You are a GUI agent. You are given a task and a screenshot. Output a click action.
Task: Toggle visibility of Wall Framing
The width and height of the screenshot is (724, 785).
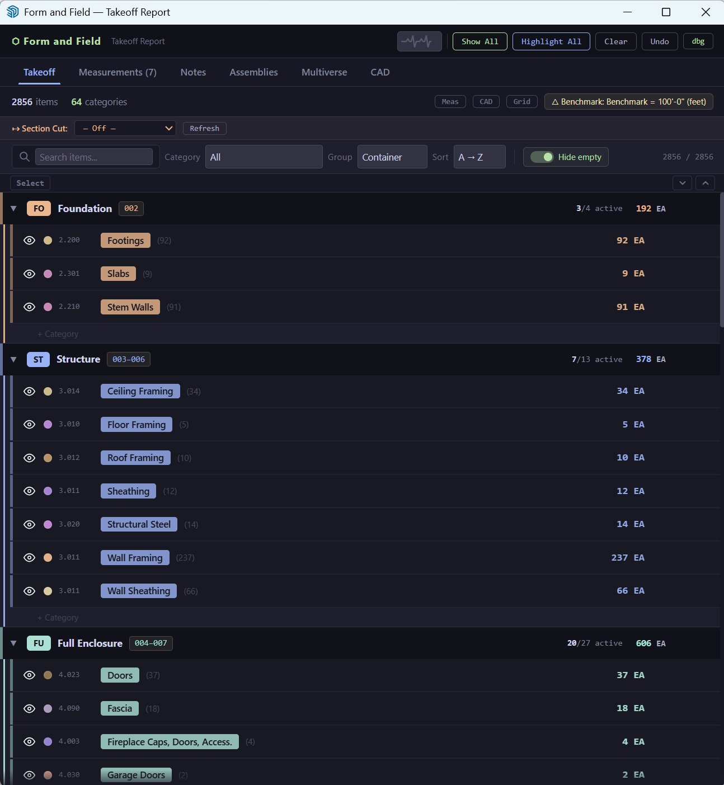coord(29,557)
